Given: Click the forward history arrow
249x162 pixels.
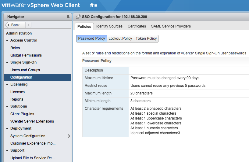Looking at the screenshot, I should point(28,25).
